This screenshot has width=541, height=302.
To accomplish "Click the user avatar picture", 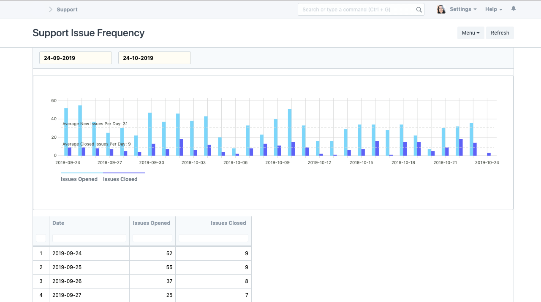I will [x=441, y=9].
